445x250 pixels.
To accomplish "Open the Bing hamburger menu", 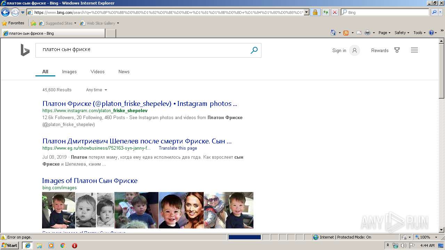I will tap(414, 50).
